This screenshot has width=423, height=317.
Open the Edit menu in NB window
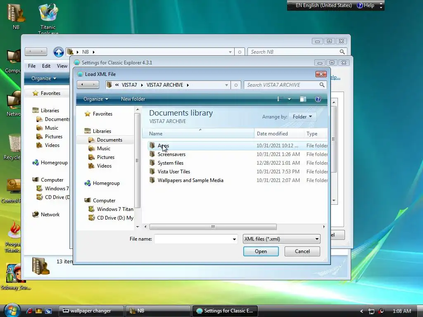pyautogui.click(x=46, y=66)
